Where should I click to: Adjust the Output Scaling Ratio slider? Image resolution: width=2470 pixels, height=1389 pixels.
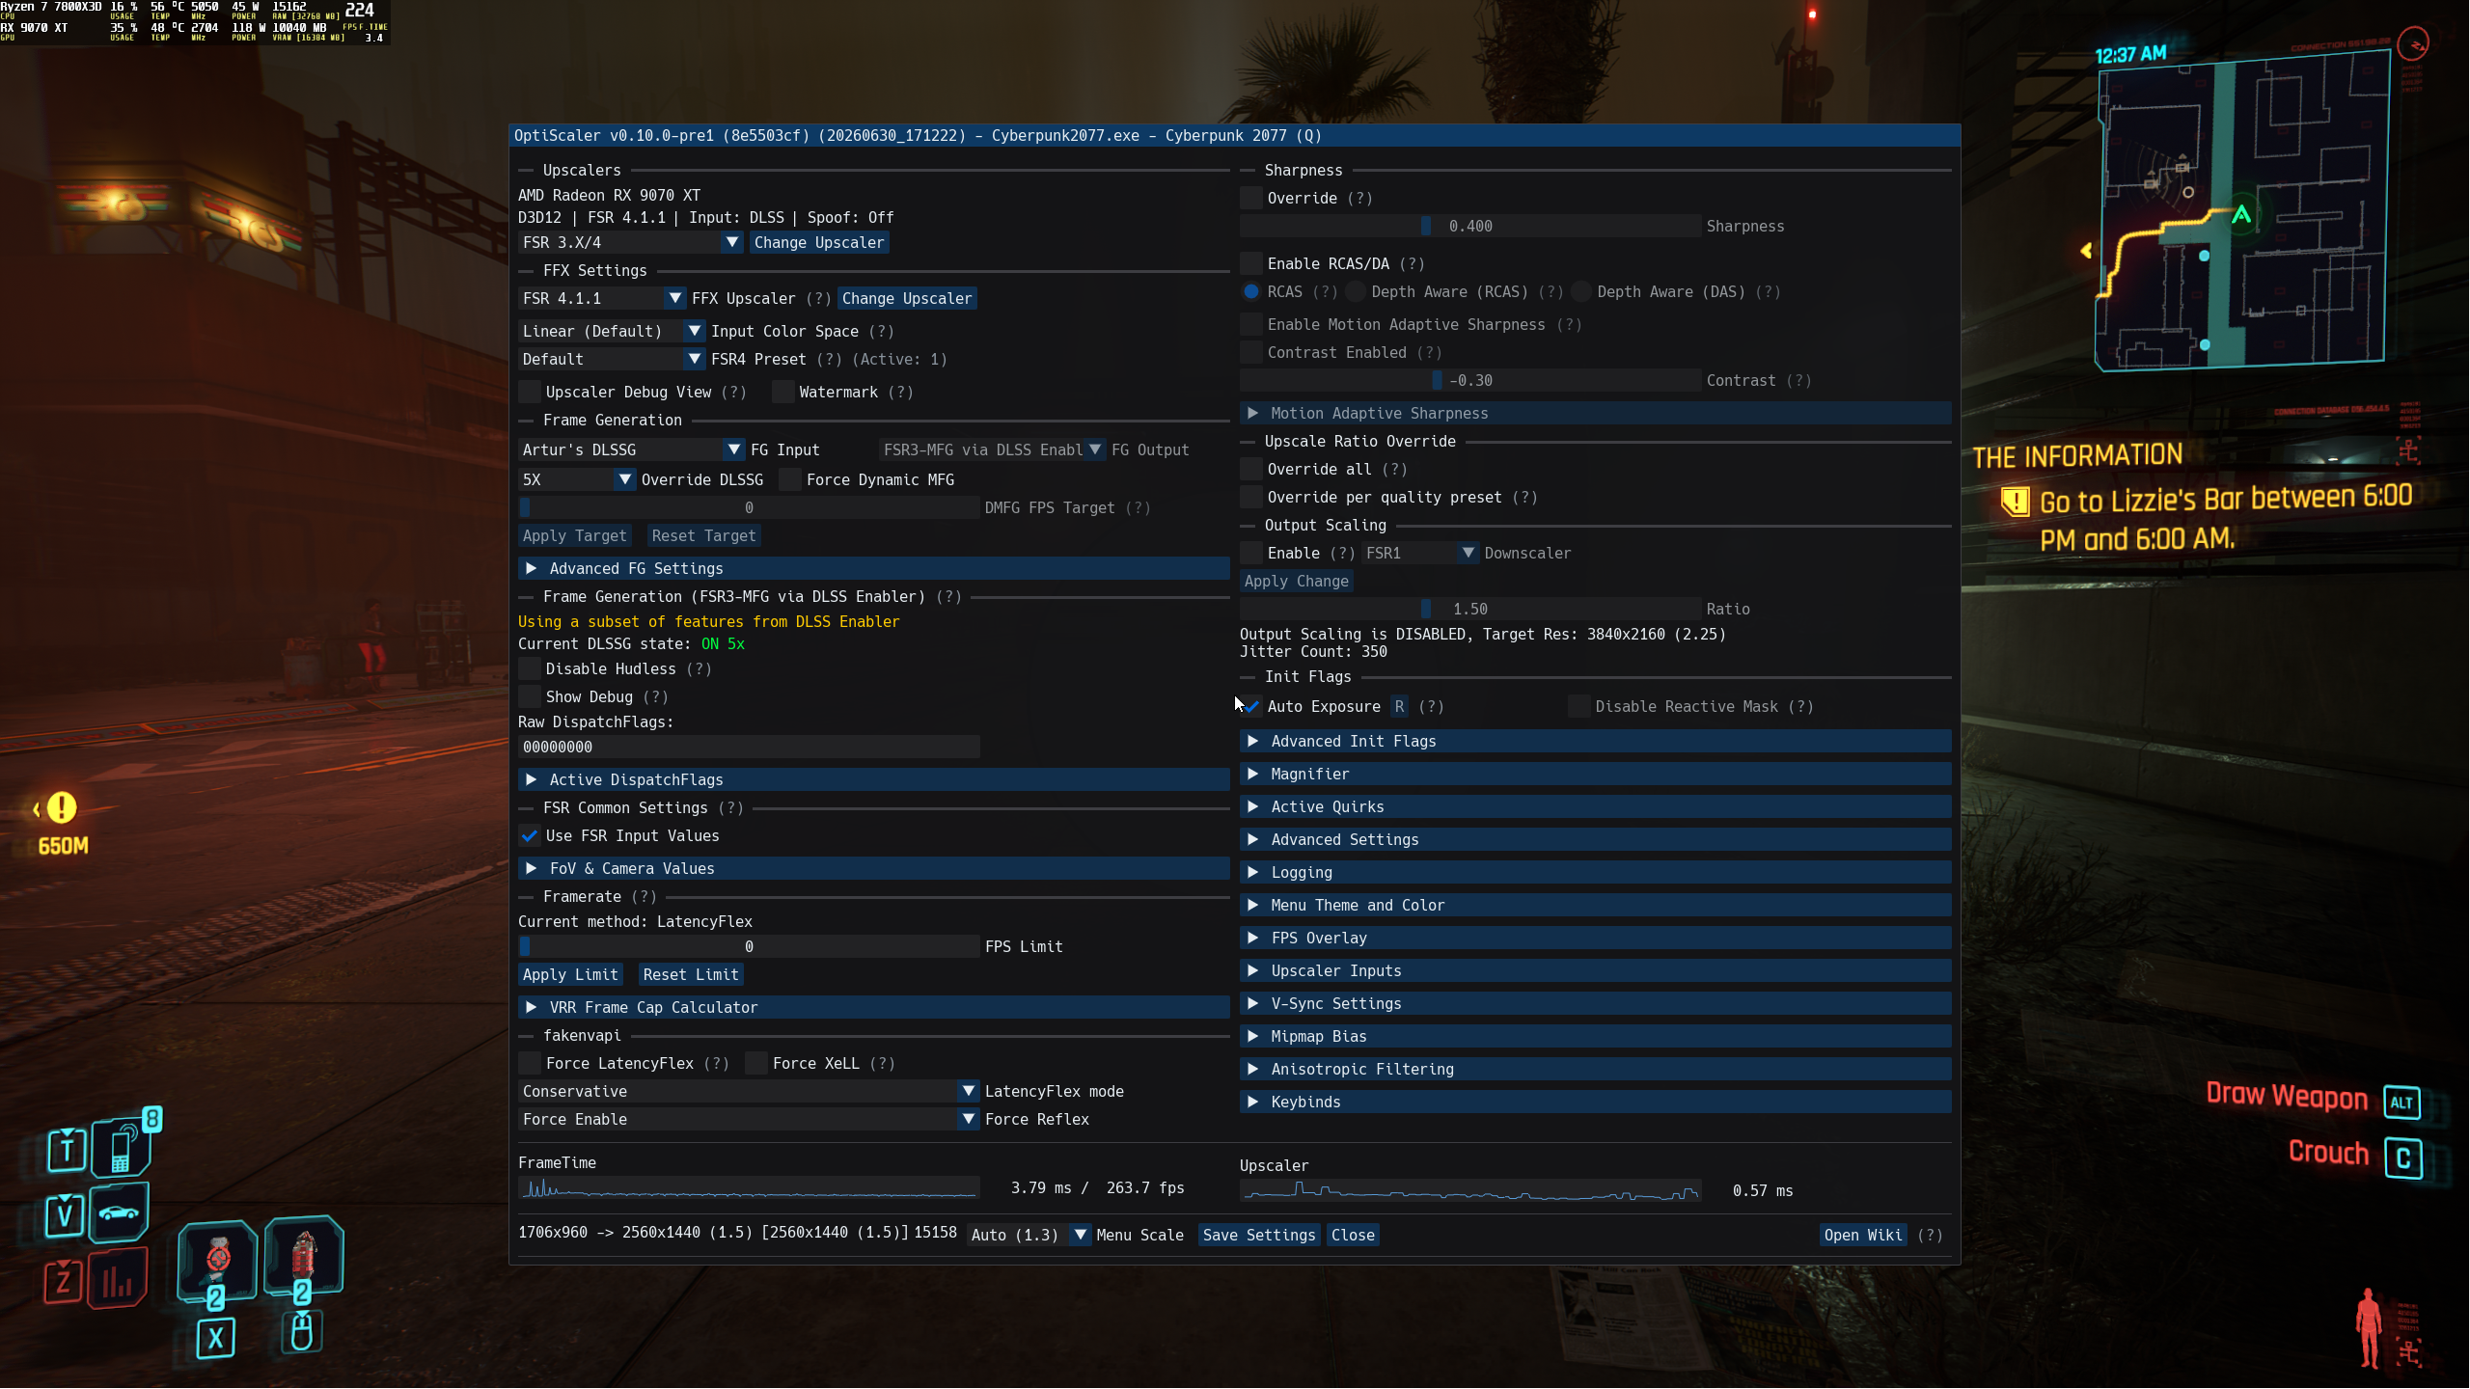[x=1470, y=609]
